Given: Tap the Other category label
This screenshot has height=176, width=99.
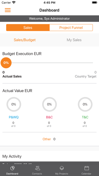Looking at the screenshot, I should 47,139.
